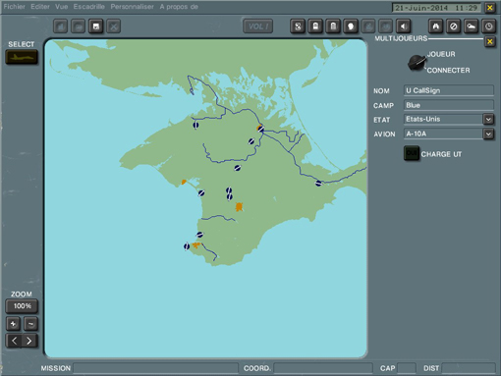501x376 pixels.
Task: Click the left arrow under zoom
Action: [14, 341]
